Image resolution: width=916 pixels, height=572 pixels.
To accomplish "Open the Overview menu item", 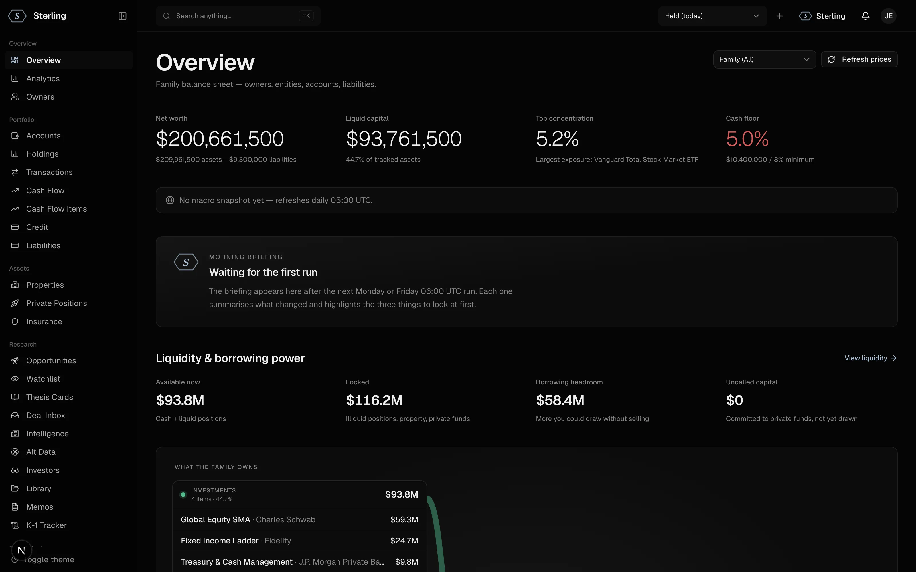I will coord(68,60).
